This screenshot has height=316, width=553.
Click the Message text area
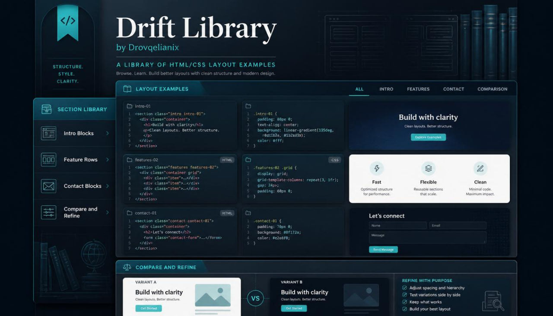[428, 237]
